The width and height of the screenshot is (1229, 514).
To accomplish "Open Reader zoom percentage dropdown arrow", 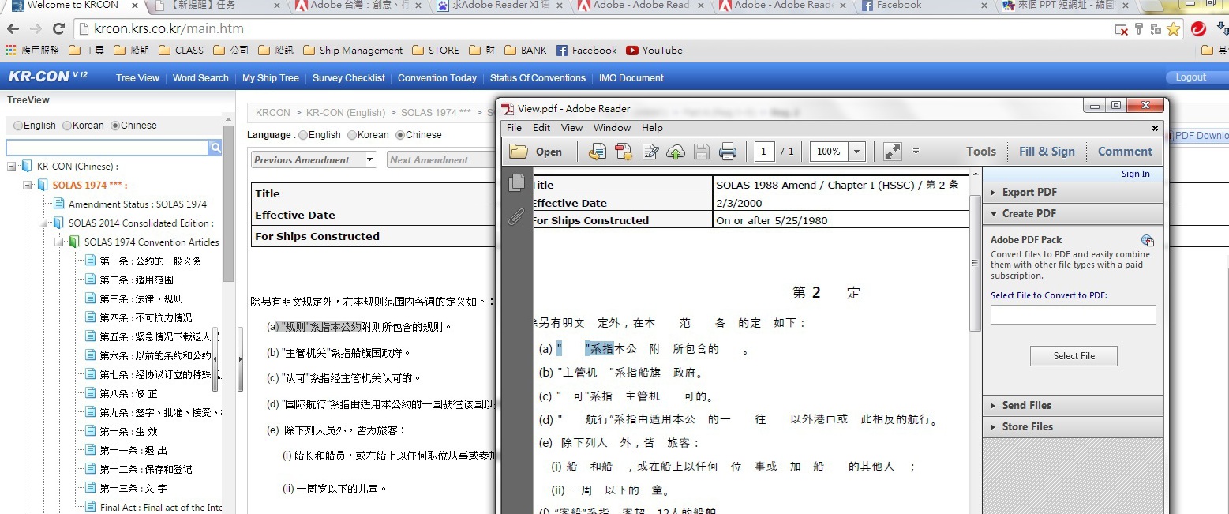I will [x=857, y=152].
